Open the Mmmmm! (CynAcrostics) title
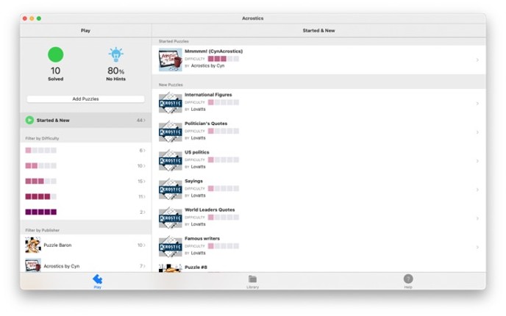 click(x=213, y=51)
